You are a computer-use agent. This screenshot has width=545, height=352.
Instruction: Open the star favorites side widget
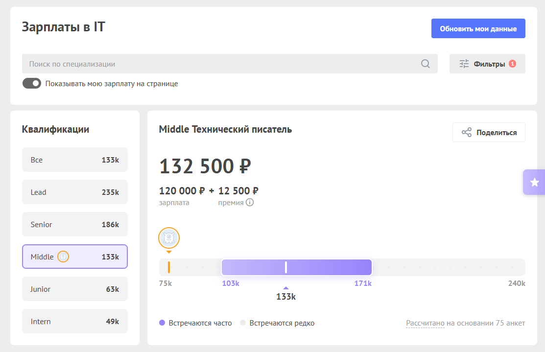534,182
